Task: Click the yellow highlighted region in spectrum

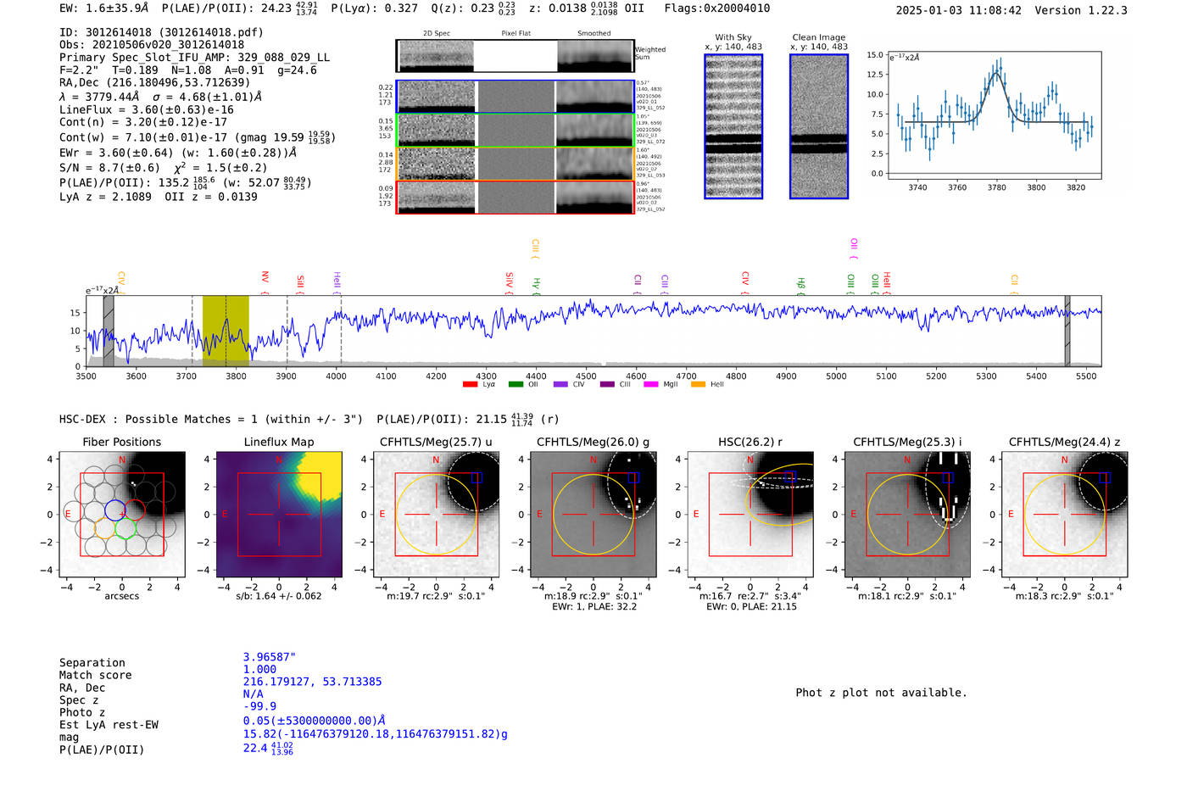Action: 226,331
